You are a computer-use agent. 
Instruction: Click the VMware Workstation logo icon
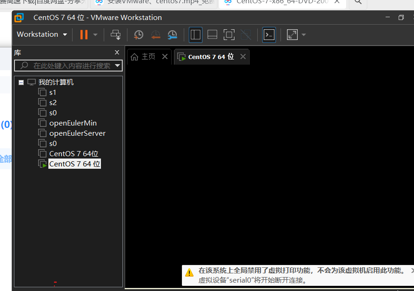click(x=19, y=18)
